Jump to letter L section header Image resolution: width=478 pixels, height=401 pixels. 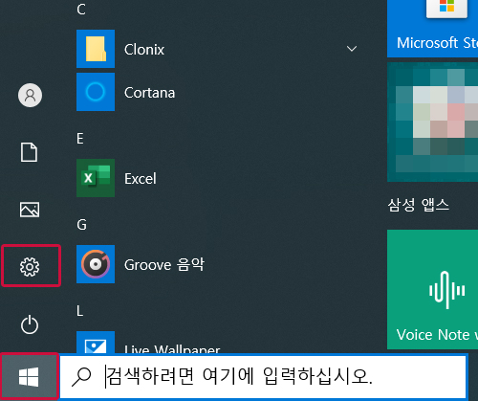(x=79, y=311)
